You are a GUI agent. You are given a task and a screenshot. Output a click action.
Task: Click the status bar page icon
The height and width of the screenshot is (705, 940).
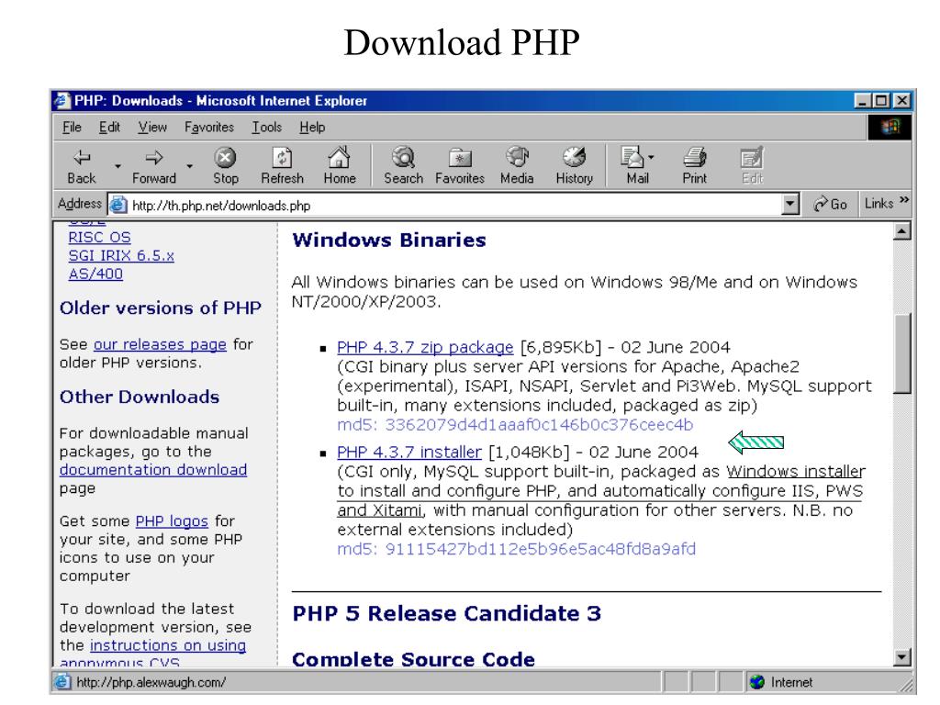click(x=62, y=682)
